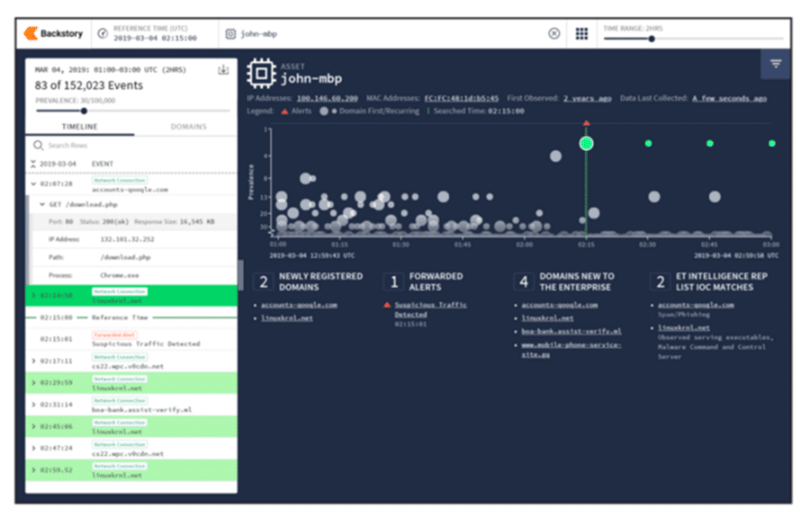
Task: Expand the 02:59:52 event row
Action: (33, 469)
